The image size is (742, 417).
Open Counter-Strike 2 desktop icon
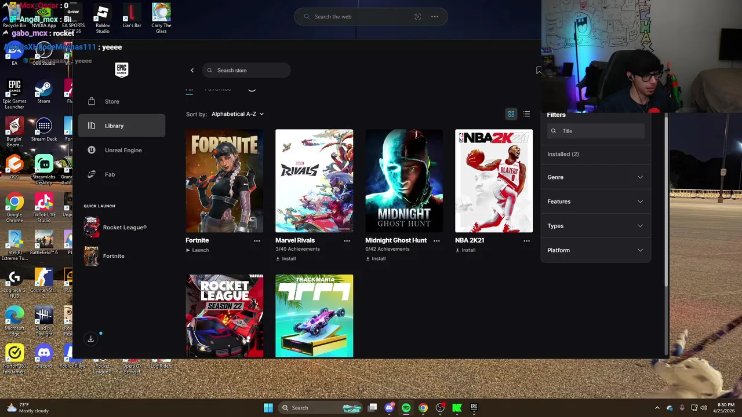click(x=43, y=284)
